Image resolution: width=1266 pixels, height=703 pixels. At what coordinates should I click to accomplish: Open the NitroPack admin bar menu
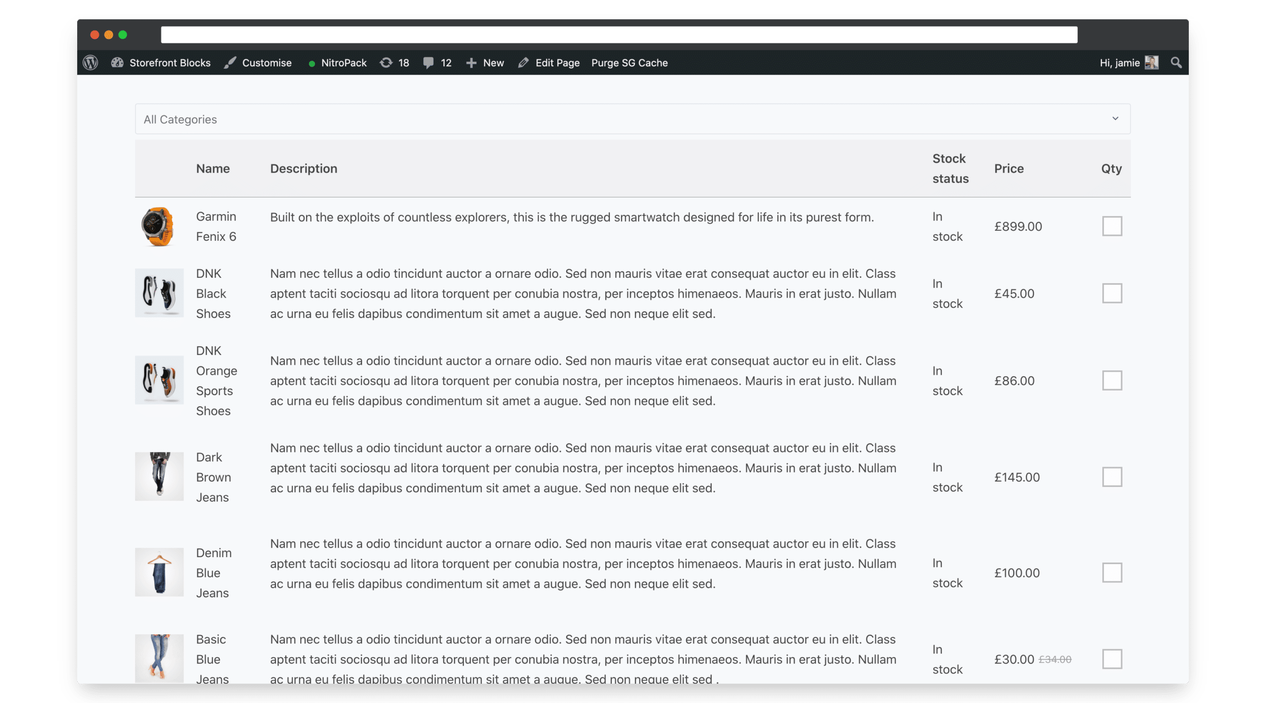(338, 63)
